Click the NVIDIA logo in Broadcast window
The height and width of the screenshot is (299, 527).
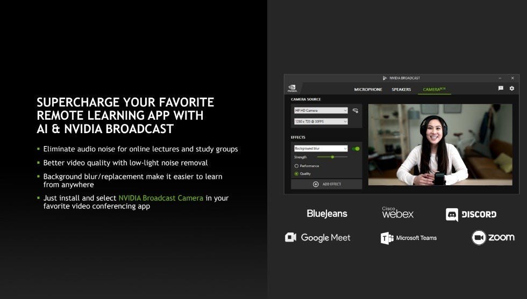point(292,88)
